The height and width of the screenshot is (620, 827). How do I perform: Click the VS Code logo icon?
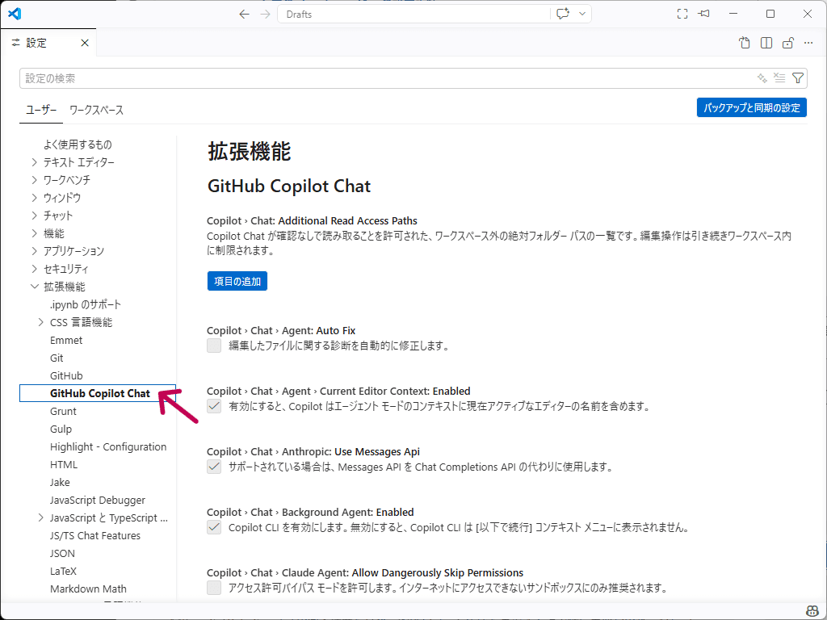[x=15, y=15]
